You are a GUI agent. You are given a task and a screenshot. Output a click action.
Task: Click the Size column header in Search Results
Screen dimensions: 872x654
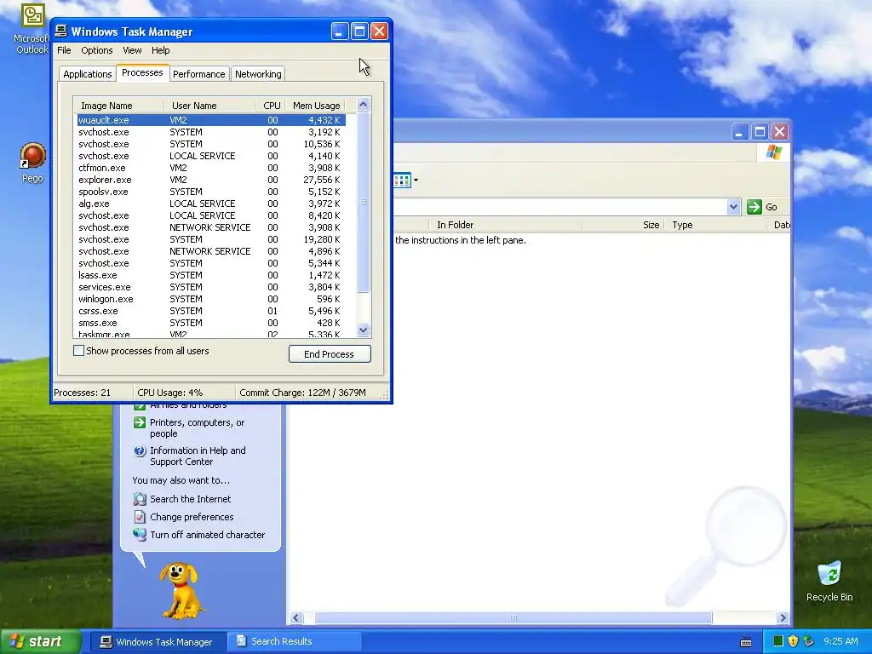click(622, 225)
